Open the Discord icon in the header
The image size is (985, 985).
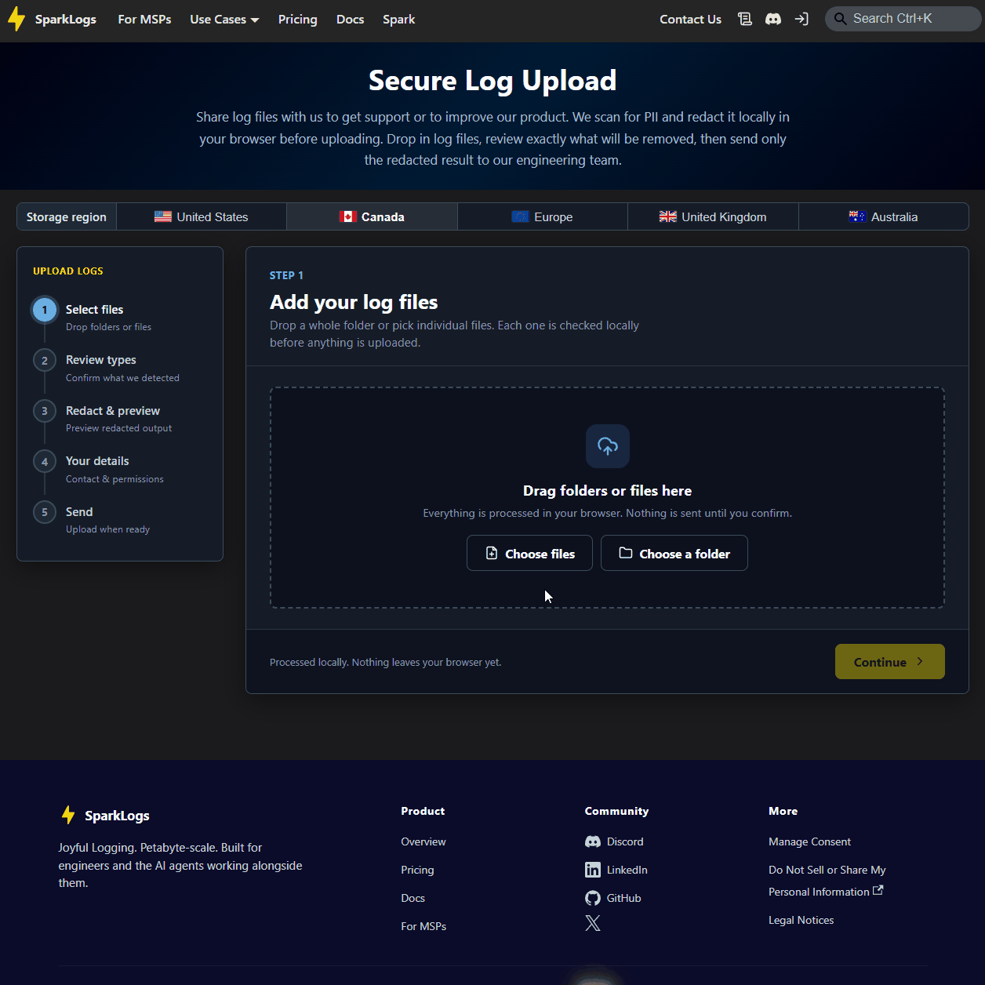click(x=773, y=19)
